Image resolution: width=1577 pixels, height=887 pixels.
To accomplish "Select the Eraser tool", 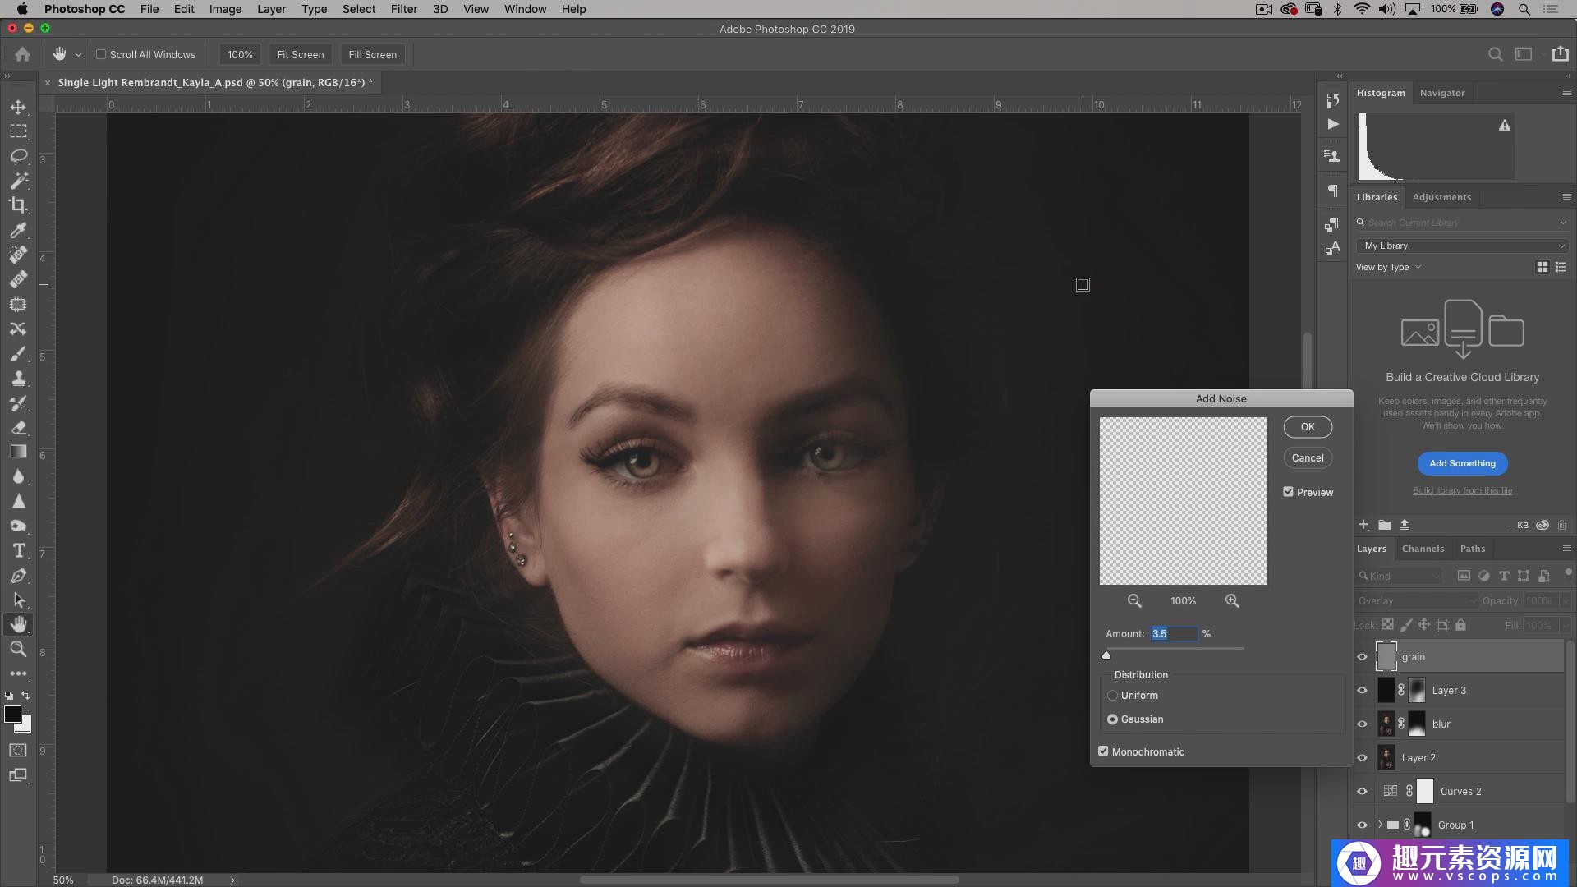I will click(x=18, y=428).
